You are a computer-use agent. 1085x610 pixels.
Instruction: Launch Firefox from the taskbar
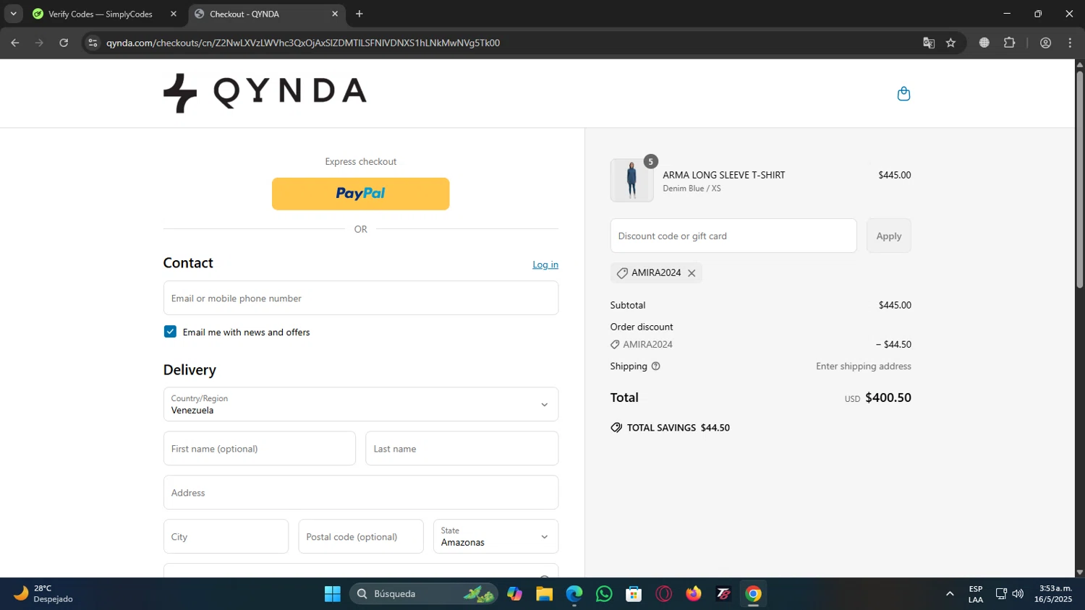tap(694, 594)
